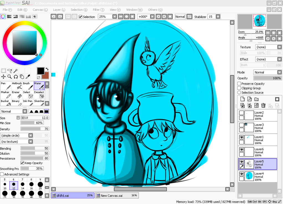This screenshot has height=204, width=283.
Task: Create a new layer folder
Action: click(256, 99)
